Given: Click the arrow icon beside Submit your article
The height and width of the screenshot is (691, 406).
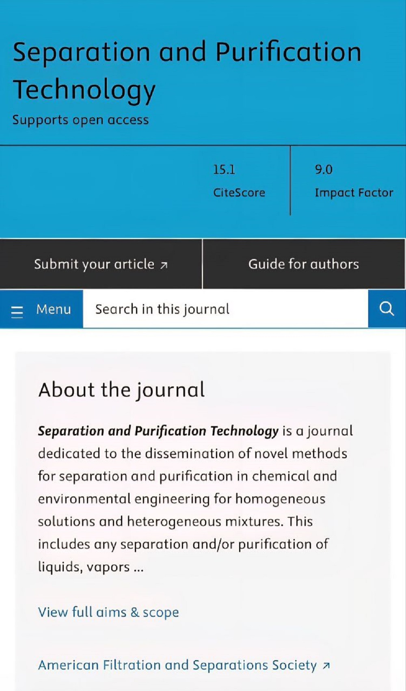Looking at the screenshot, I should point(164,265).
